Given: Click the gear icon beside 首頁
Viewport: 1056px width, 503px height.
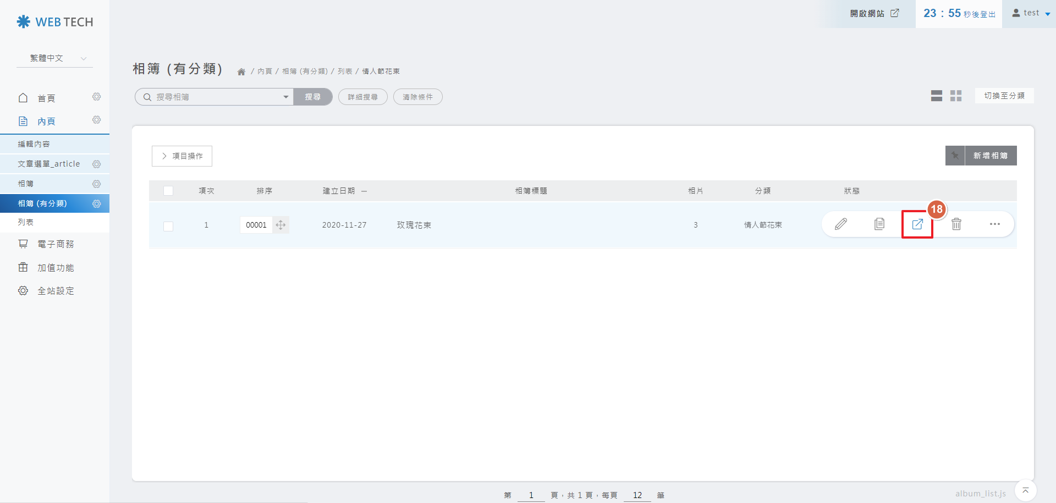Looking at the screenshot, I should pyautogui.click(x=96, y=97).
